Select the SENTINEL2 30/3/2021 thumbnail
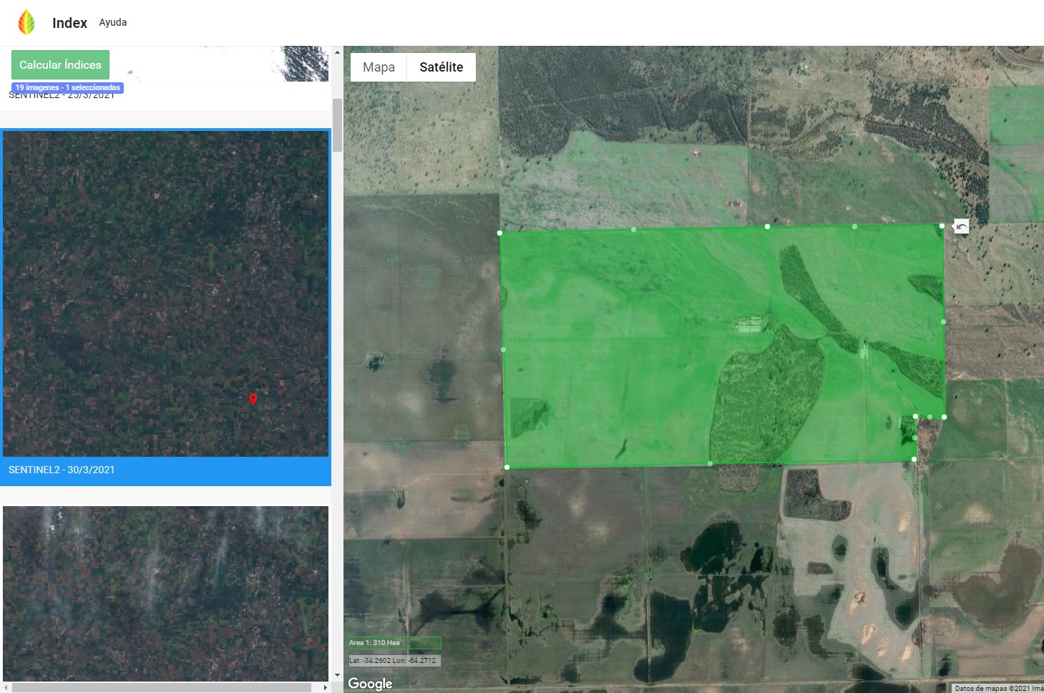This screenshot has width=1044, height=693. (x=165, y=294)
